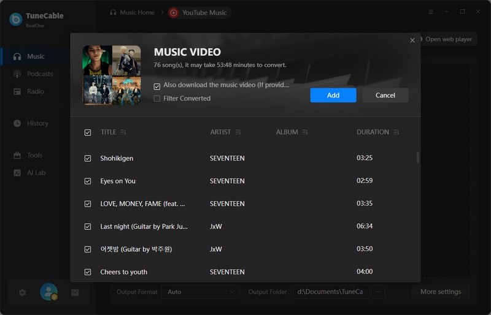This screenshot has width=491, height=315.
Task: Click the playlist cover thumbnail
Action: click(x=112, y=75)
